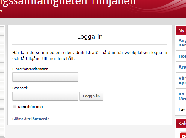Tick the "Kom ihåg mig" checkbox
The image size is (186, 138).
[14, 106]
